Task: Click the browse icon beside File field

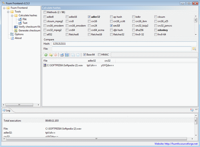Action: tap(194, 49)
